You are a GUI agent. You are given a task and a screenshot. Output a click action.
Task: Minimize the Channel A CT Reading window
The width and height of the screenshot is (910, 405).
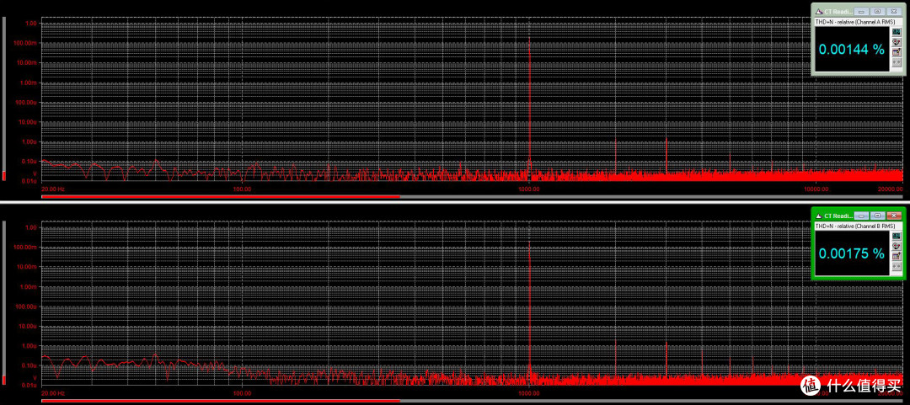(861, 12)
